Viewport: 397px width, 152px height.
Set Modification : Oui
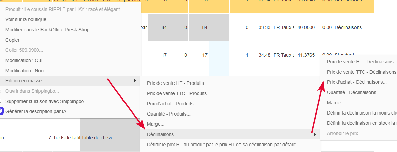(24, 60)
